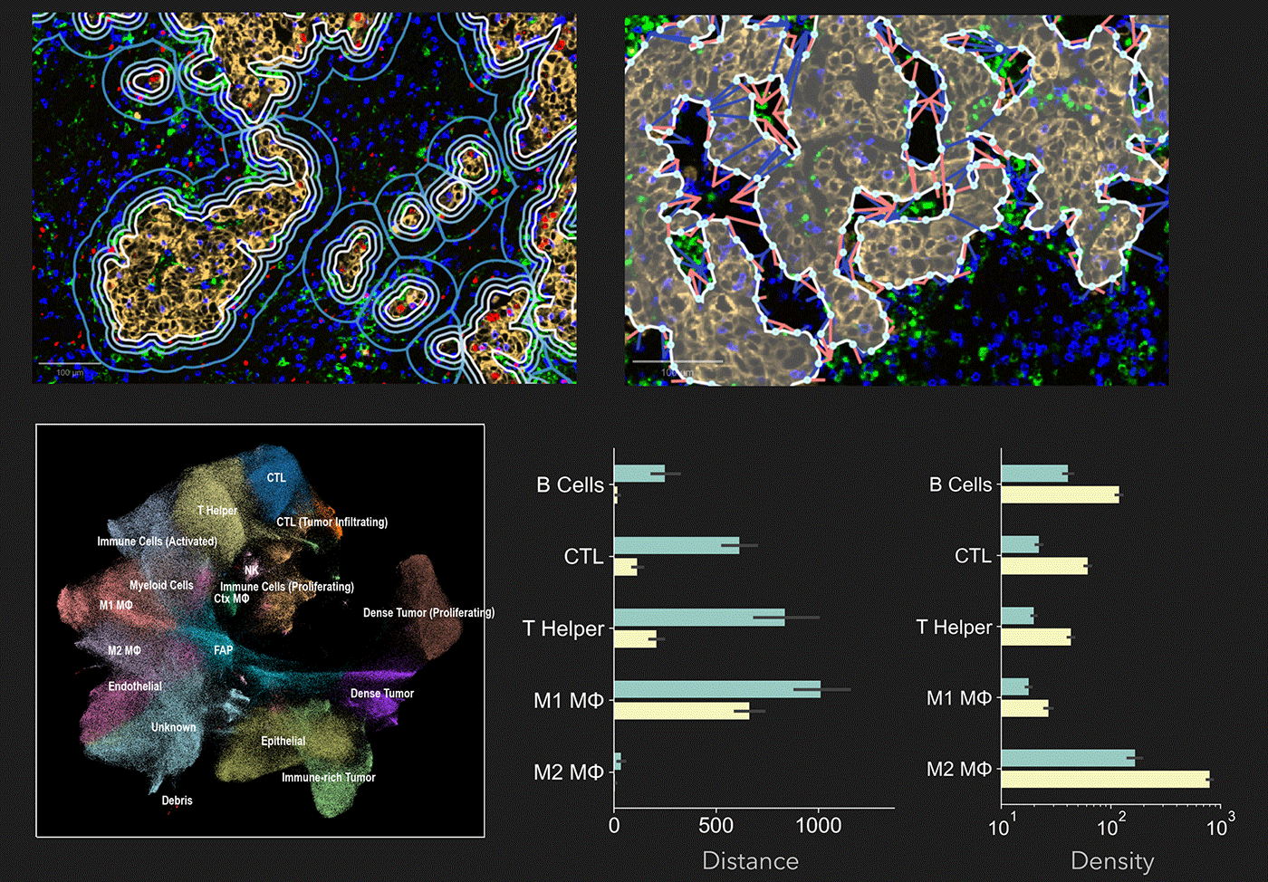This screenshot has height=882, width=1268.
Task: Click the CTL cluster label in UMAP
Action: click(x=276, y=477)
